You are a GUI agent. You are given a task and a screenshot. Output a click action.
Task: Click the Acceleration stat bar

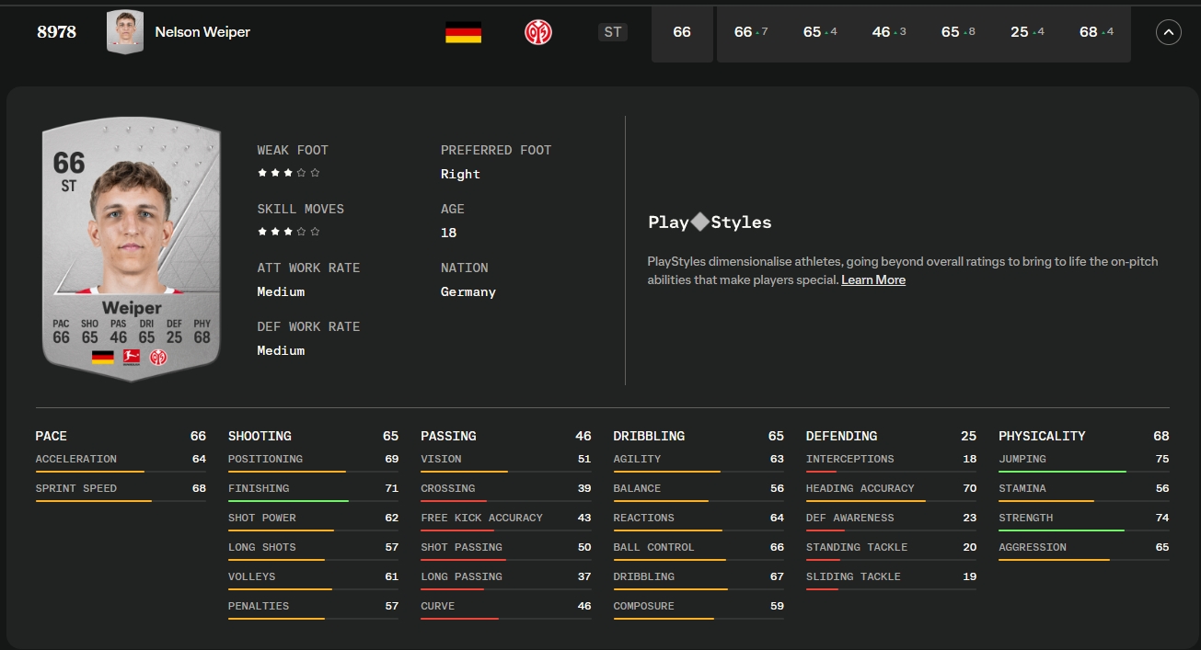pyautogui.click(x=121, y=472)
